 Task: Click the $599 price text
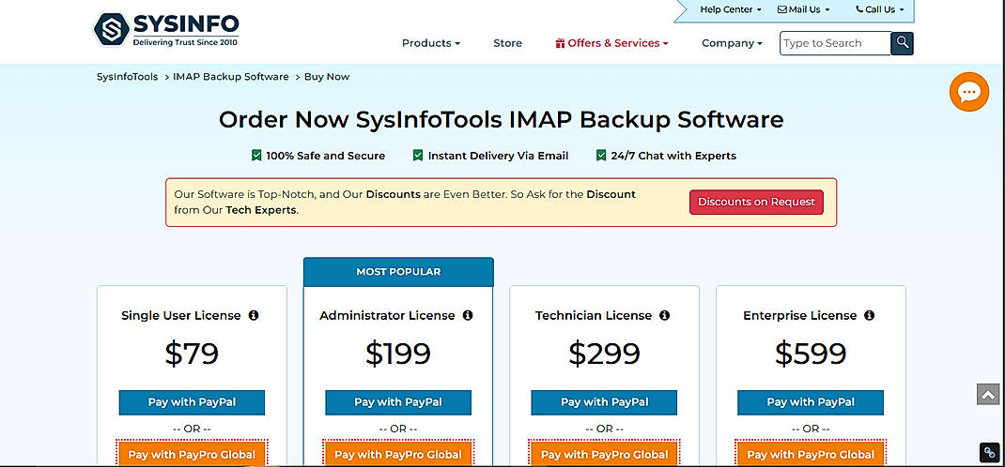coord(811,354)
